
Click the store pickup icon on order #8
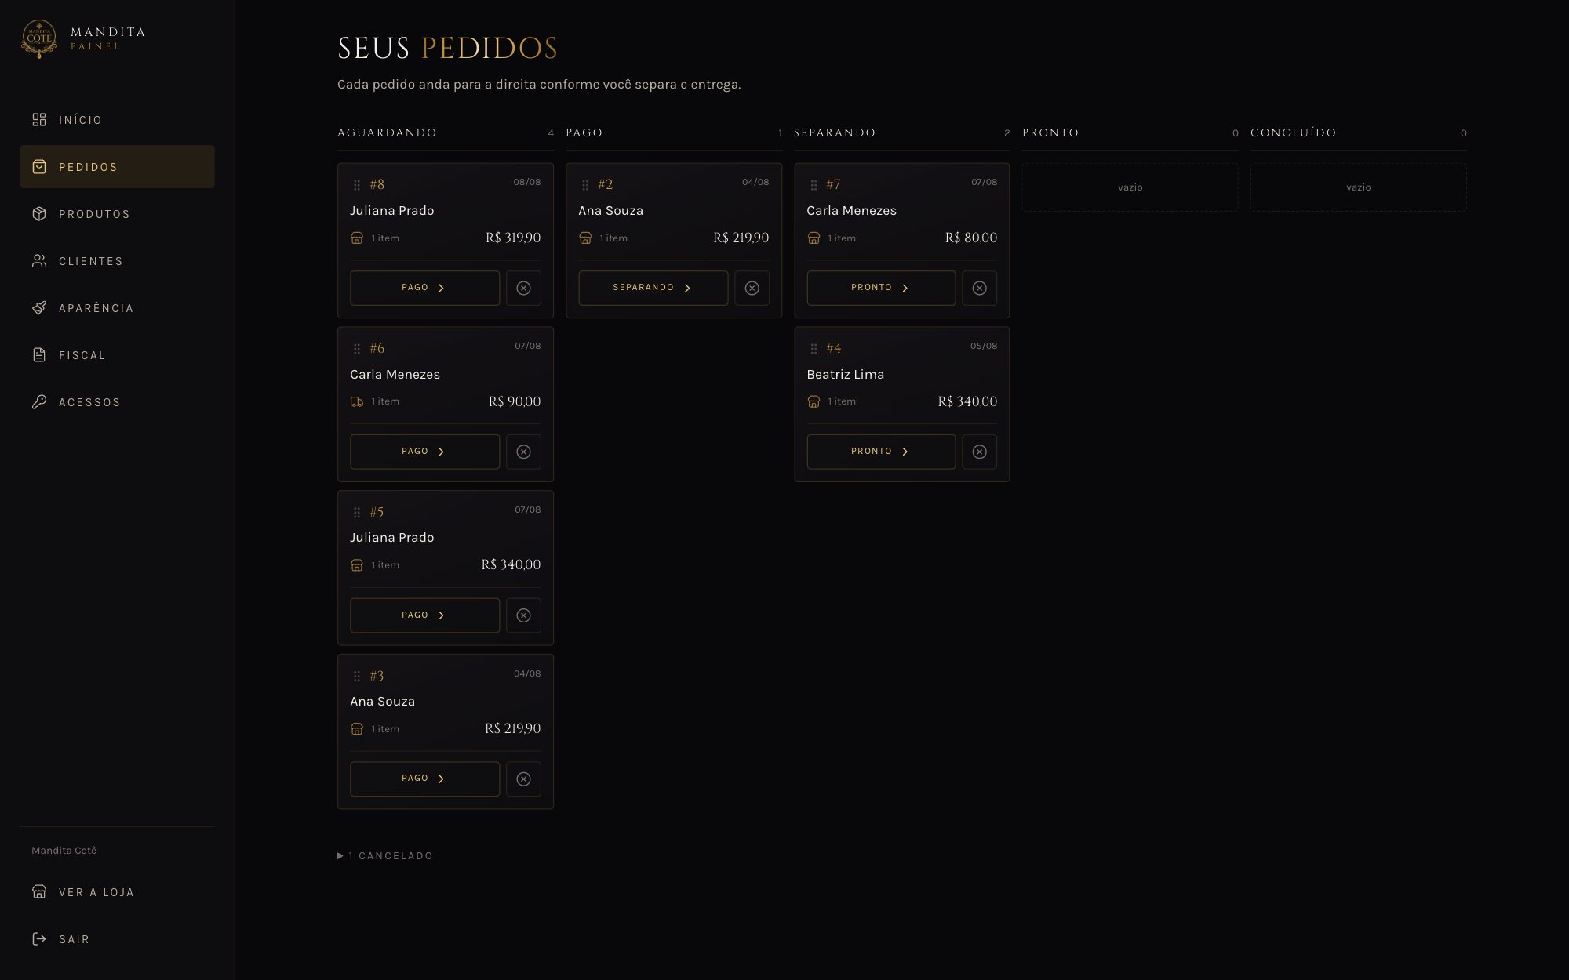[x=357, y=238]
